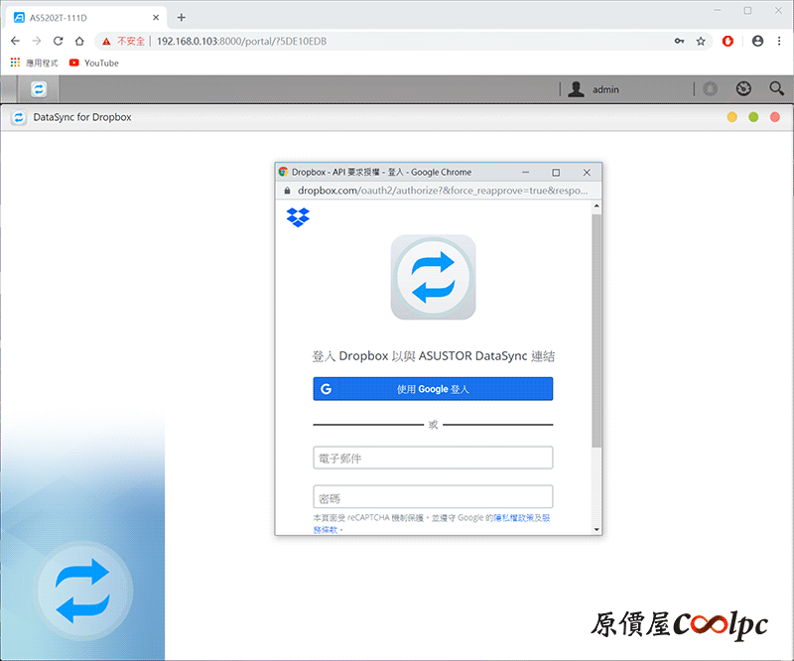The width and height of the screenshot is (794, 661).
Task: Click the DataSync for Dropbox title icon
Action: pyautogui.click(x=19, y=117)
